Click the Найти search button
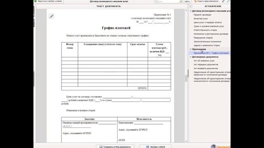 click(187, 1)
